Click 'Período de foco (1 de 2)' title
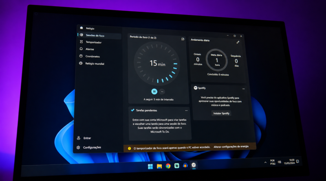This screenshot has height=181, width=326. 143,37
